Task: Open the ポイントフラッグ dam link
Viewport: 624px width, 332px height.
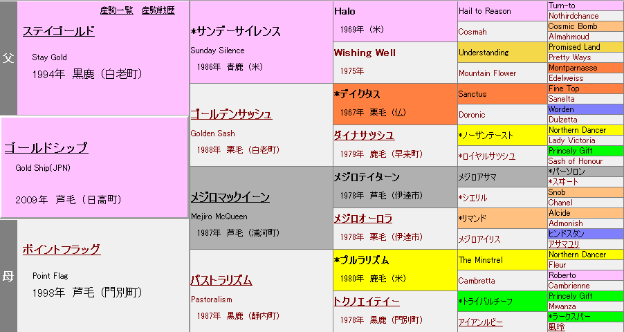Action: click(x=61, y=249)
